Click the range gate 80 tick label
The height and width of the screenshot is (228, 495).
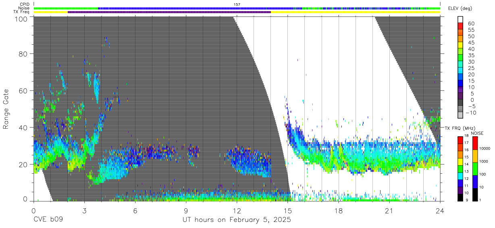[x=24, y=54]
